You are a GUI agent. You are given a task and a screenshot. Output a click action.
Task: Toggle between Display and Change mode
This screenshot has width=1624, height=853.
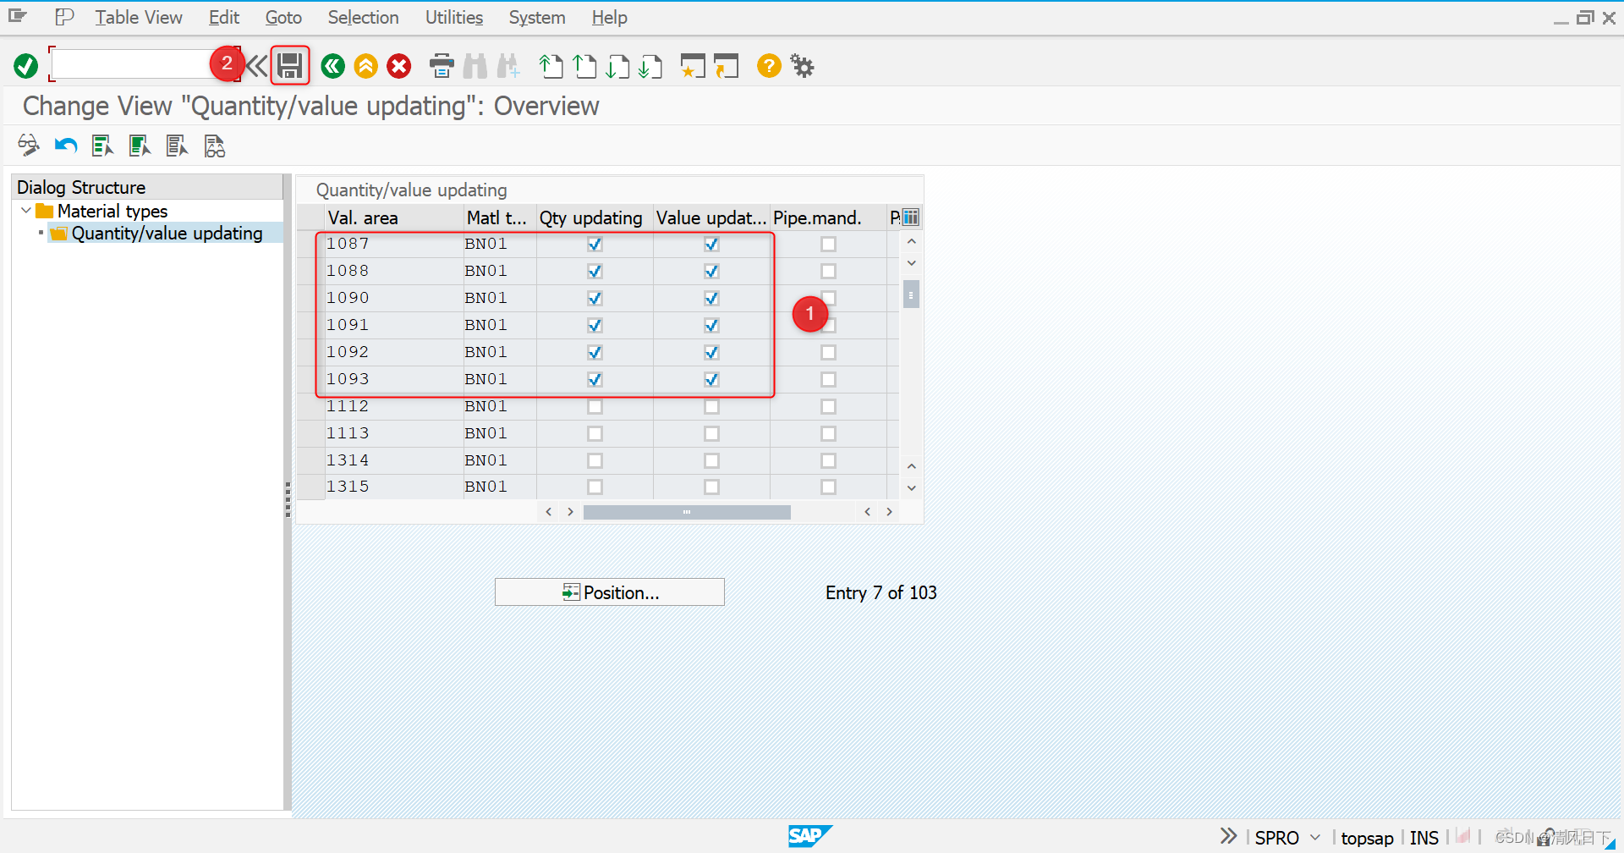pyautogui.click(x=28, y=145)
